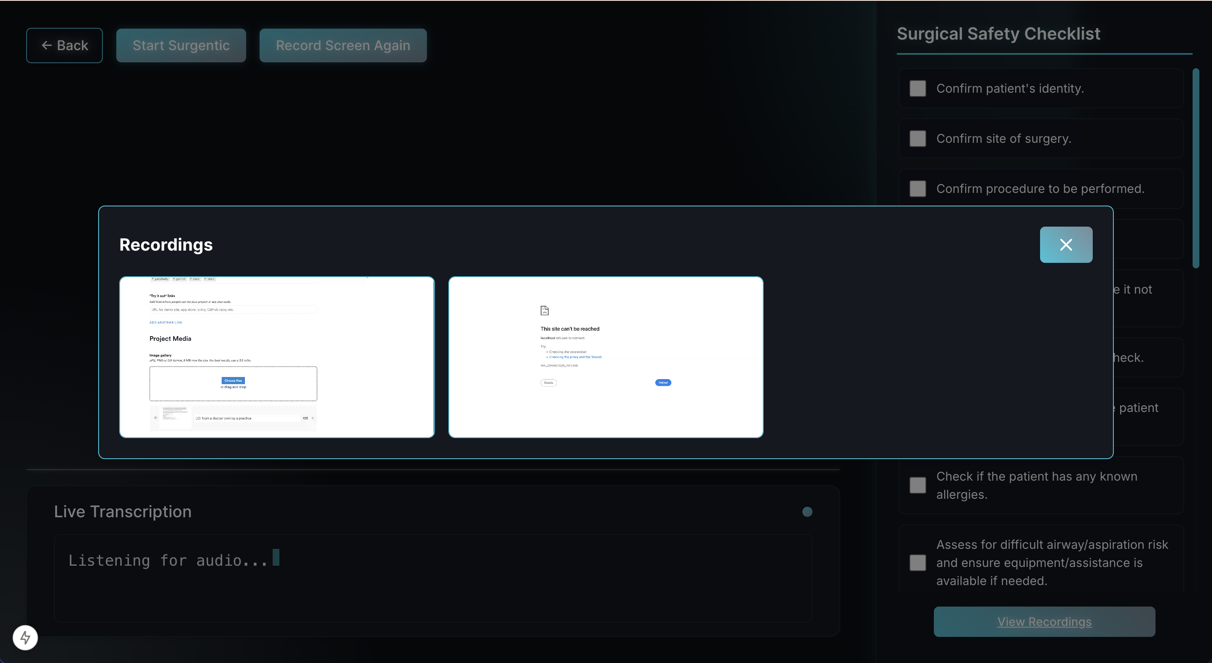Click inside the Live Transcription text area
Viewport: 1212px width, 663px height.
(x=433, y=577)
